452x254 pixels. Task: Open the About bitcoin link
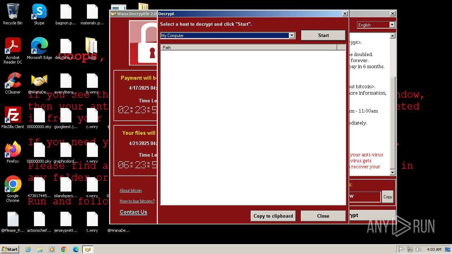pyautogui.click(x=131, y=190)
